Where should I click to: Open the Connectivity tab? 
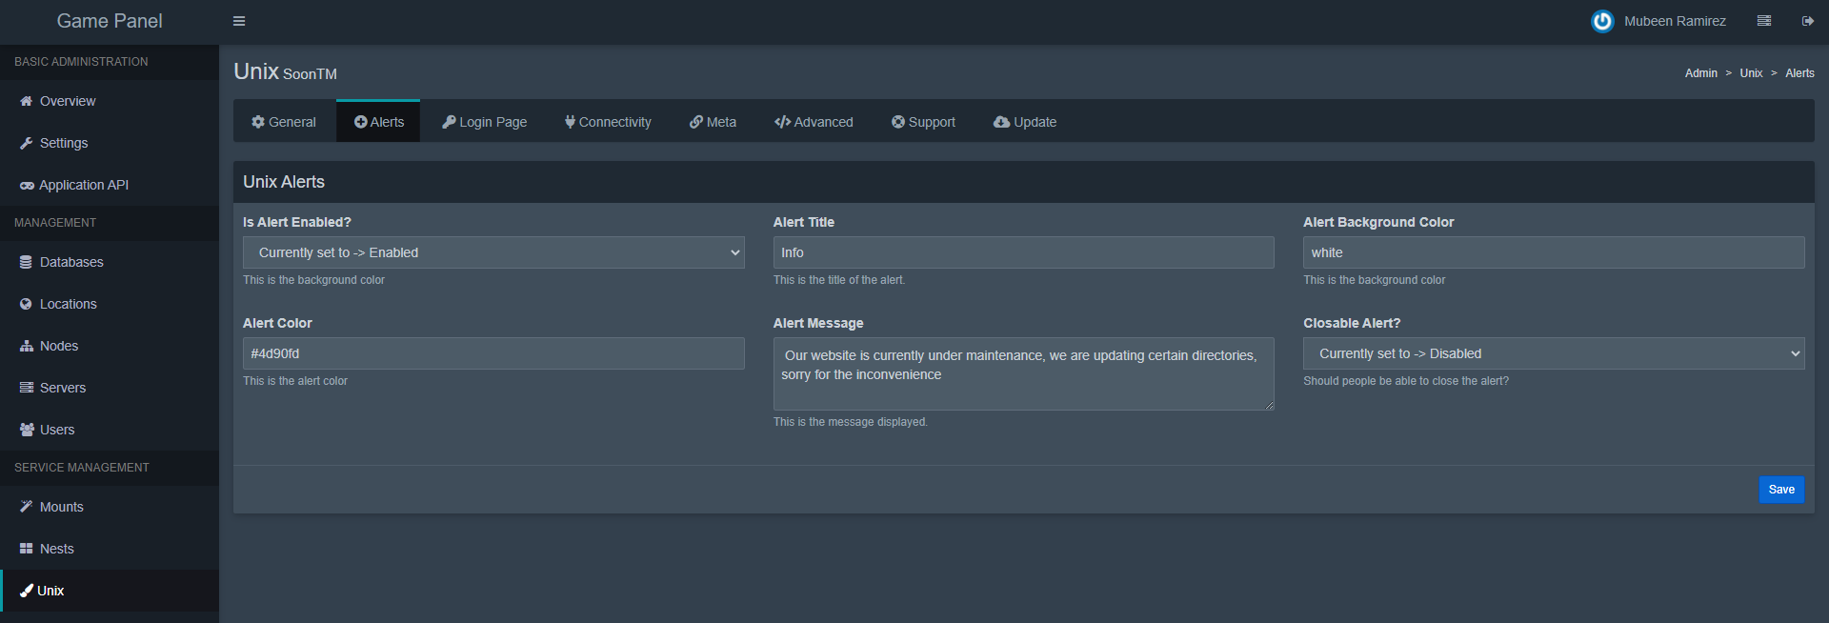(608, 122)
